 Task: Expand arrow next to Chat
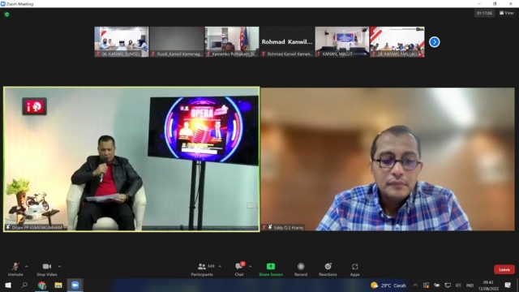(x=251, y=267)
